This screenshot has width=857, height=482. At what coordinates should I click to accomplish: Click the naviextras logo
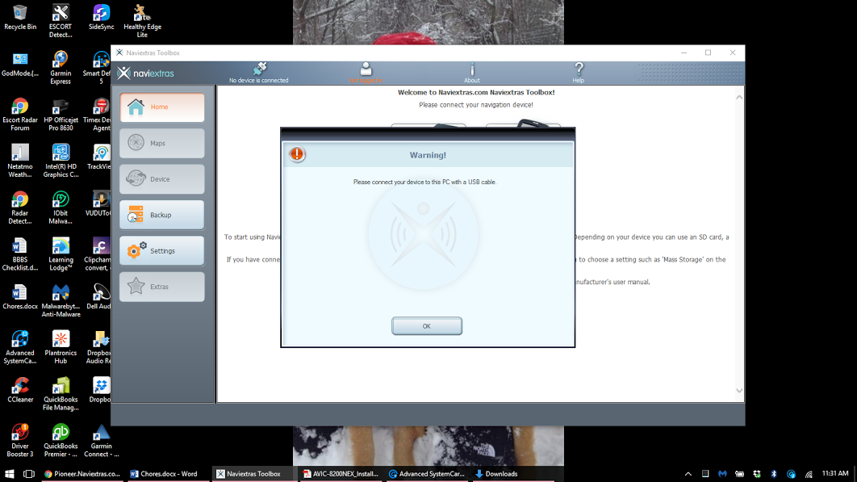point(146,73)
